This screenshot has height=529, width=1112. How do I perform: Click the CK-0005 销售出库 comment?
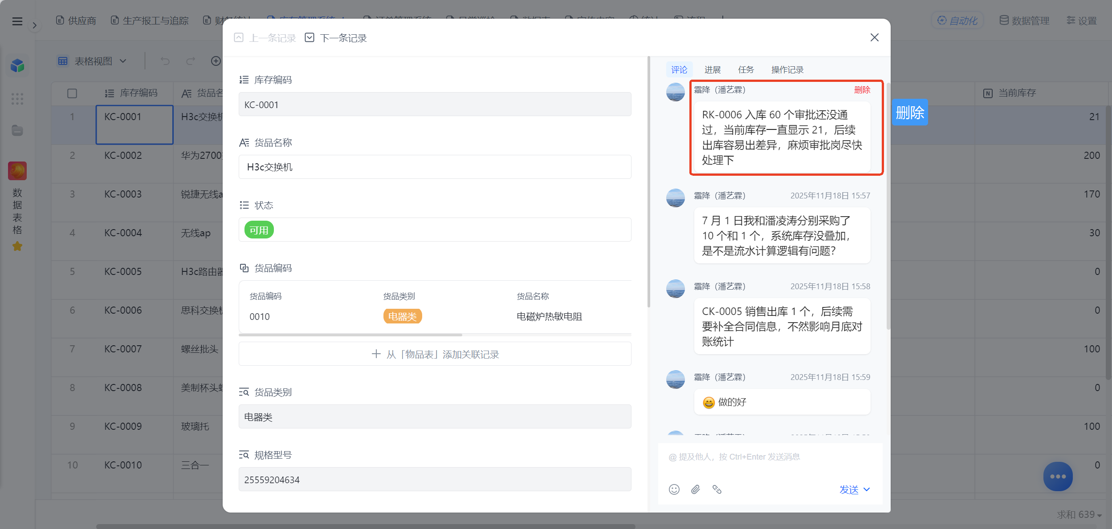click(x=782, y=326)
